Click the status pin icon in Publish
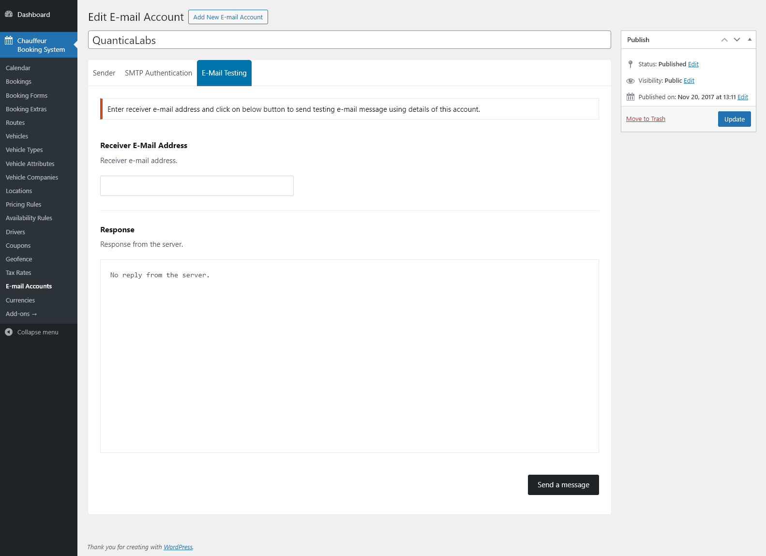This screenshot has height=556, width=766. (631, 64)
